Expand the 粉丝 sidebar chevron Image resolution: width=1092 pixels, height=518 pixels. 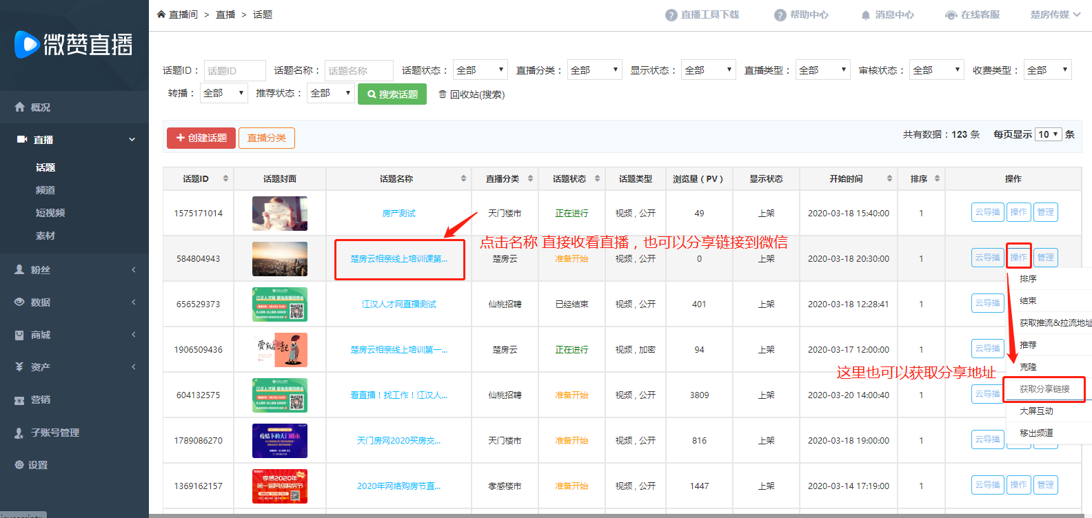(x=134, y=269)
